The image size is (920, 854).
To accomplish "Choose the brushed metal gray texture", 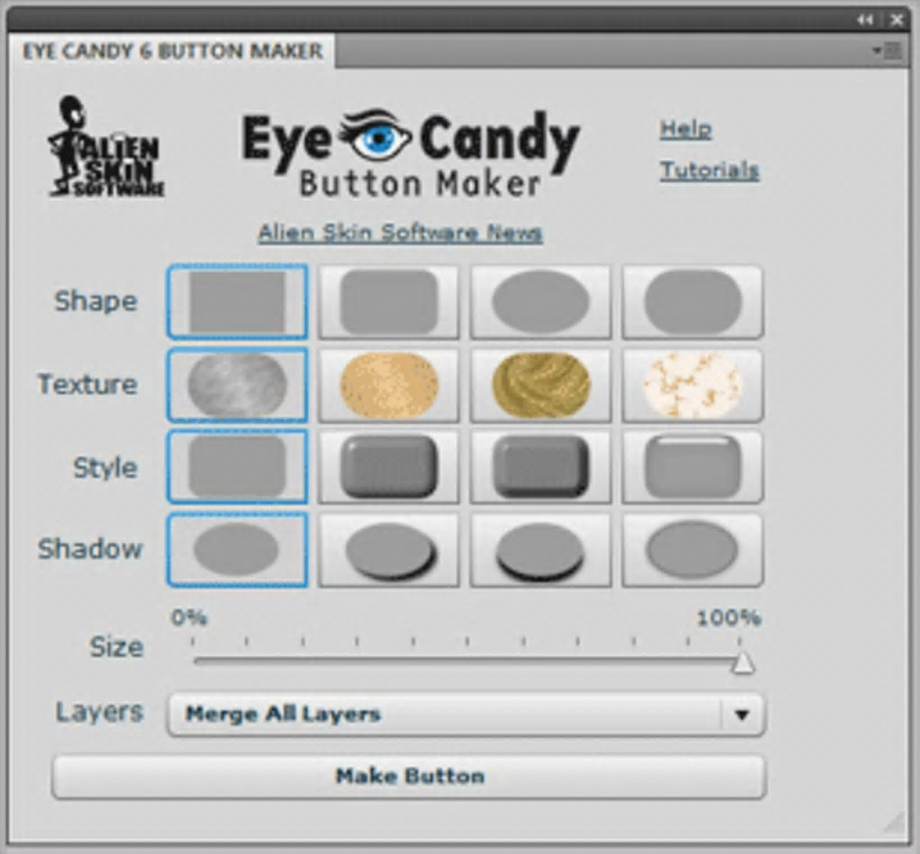I will tap(237, 385).
